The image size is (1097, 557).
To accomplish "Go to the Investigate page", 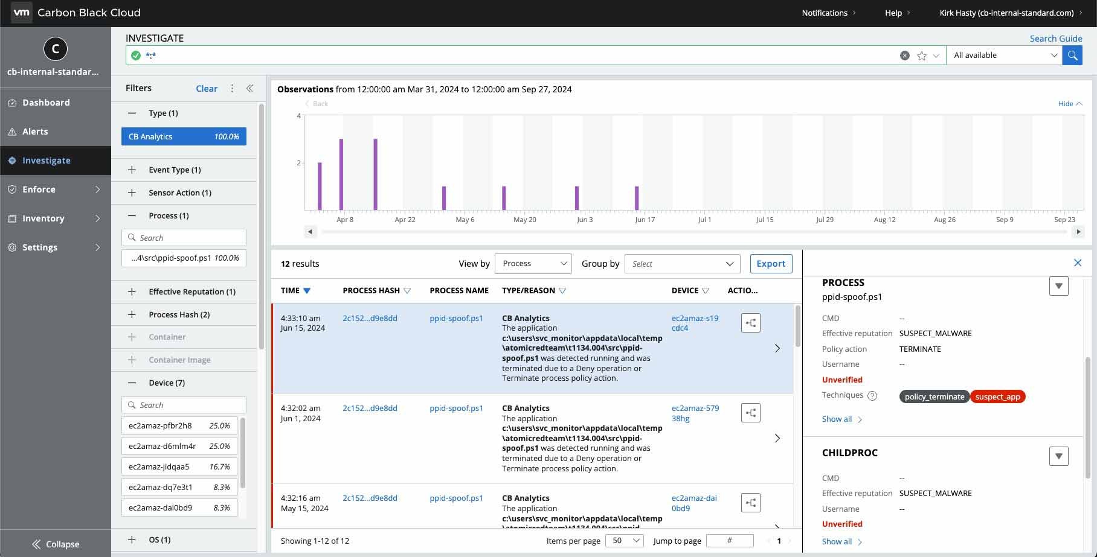I will 56,161.
